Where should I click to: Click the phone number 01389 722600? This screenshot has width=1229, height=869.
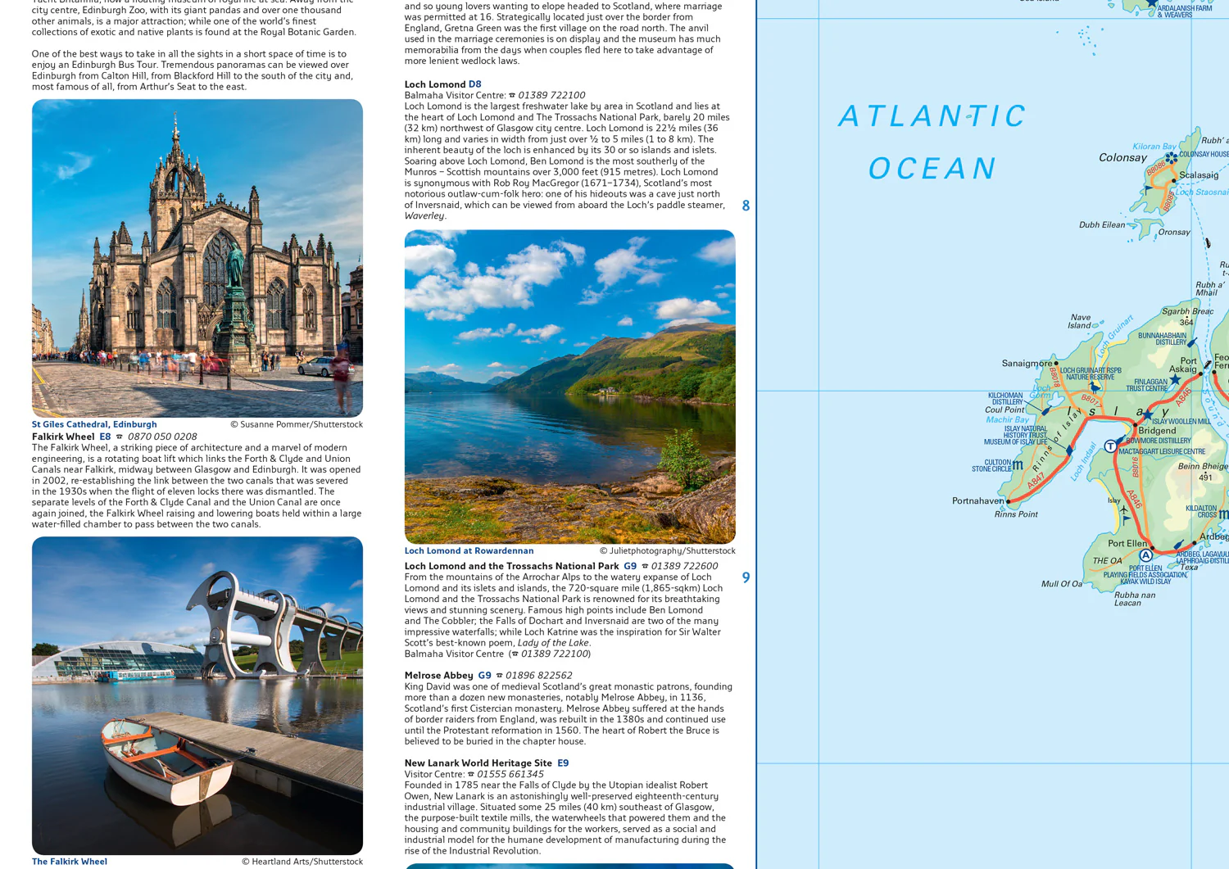685,566
